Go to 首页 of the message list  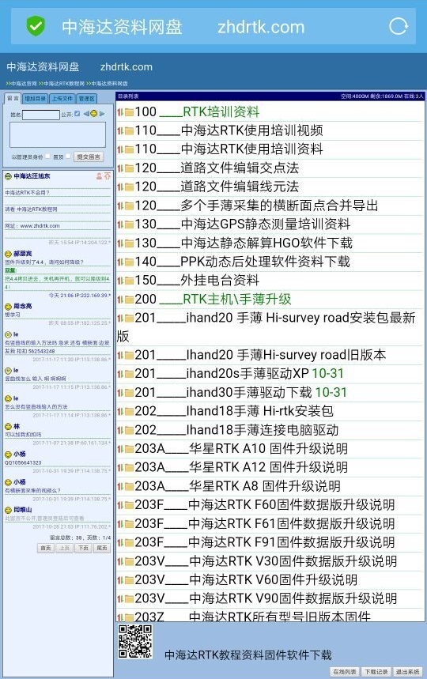tap(45, 548)
